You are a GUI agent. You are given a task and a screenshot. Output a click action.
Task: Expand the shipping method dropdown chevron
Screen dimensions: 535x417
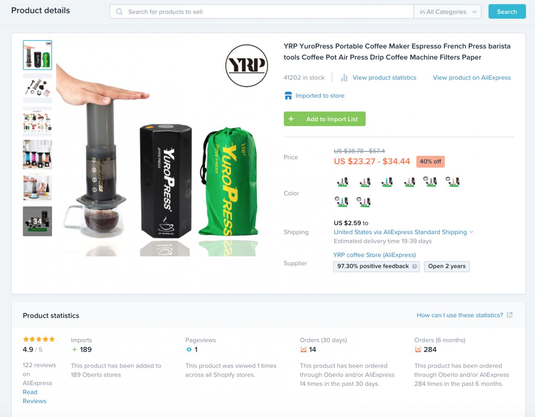[471, 232]
